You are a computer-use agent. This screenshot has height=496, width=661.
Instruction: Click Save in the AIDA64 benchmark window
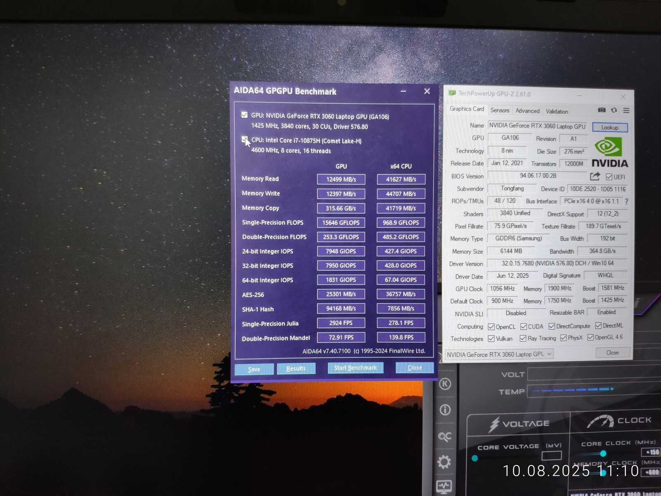click(x=254, y=369)
